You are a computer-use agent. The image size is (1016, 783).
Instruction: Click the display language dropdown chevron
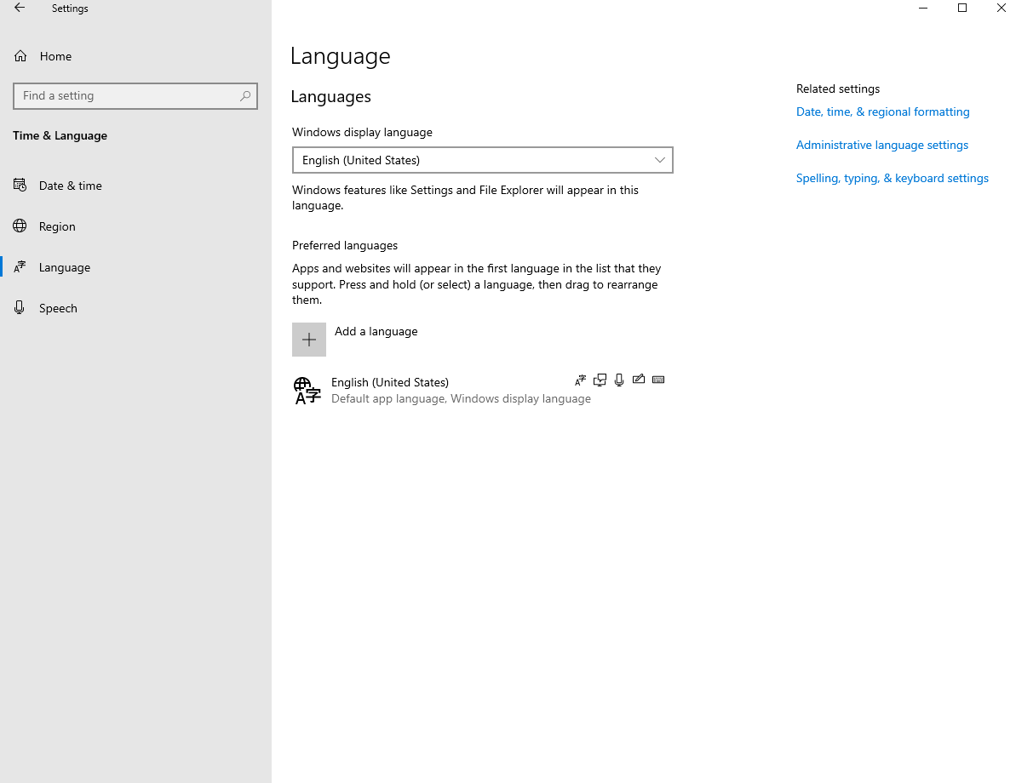(x=660, y=160)
